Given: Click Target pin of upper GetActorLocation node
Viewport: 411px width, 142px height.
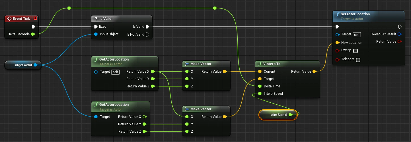Looking at the screenshot, I should coord(96,72).
